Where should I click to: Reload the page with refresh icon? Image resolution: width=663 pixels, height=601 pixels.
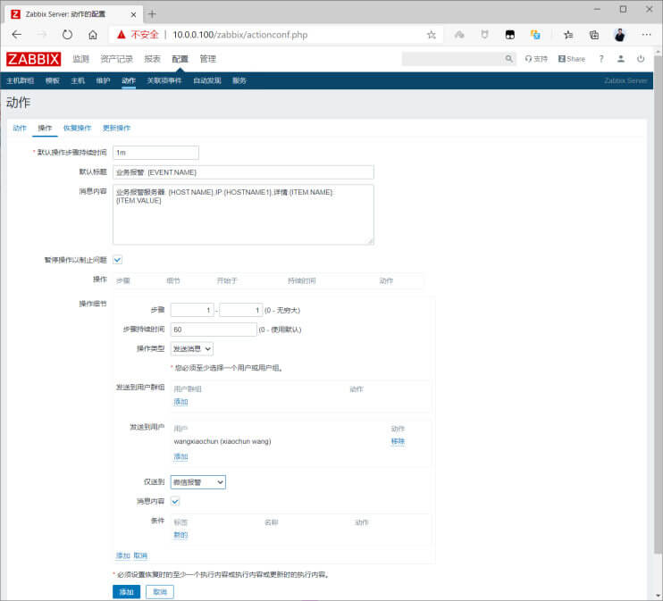[67, 35]
